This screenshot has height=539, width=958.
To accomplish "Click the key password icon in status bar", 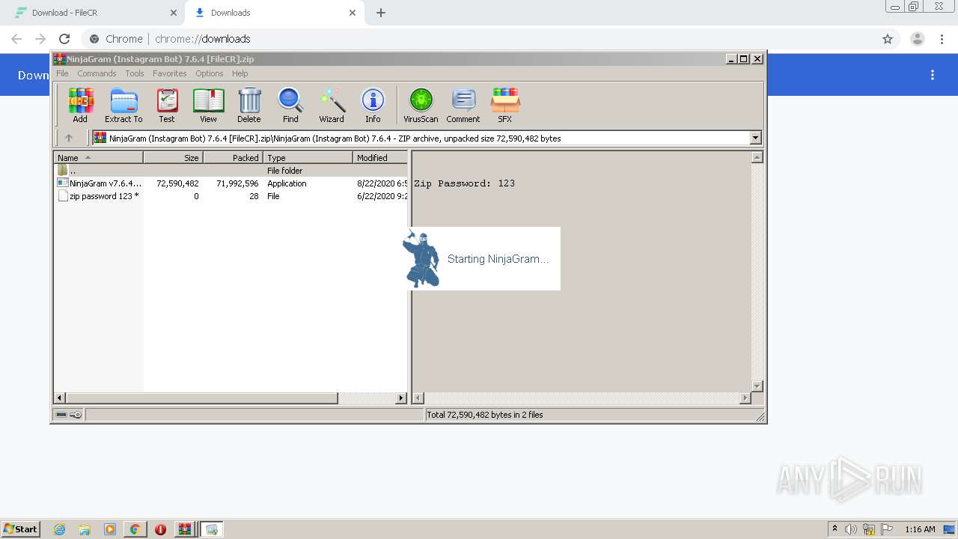I will tap(76, 415).
